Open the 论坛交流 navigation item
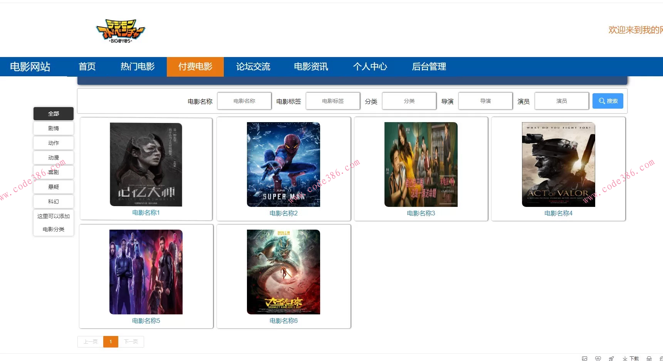Screen dimensions: 663x361 [253, 67]
